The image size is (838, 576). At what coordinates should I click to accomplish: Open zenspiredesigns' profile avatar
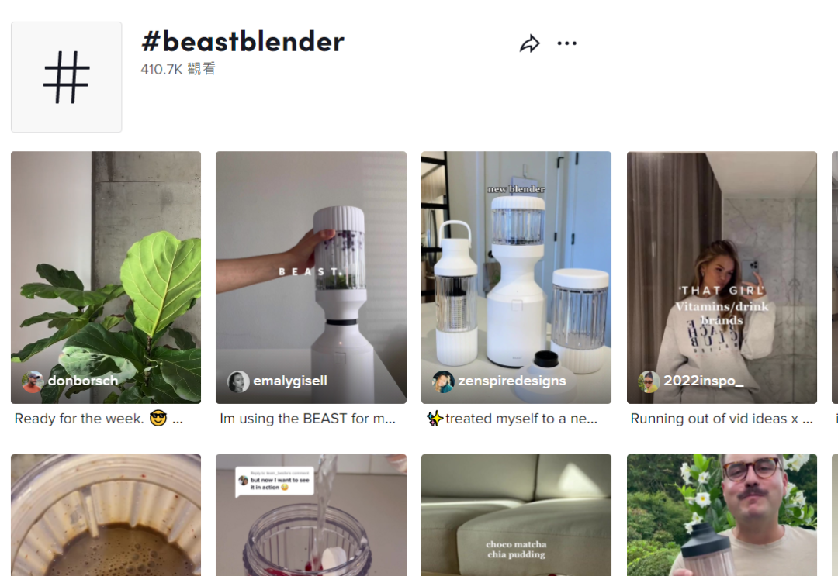pos(443,381)
